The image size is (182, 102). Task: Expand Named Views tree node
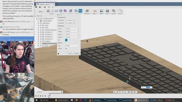(38, 23)
